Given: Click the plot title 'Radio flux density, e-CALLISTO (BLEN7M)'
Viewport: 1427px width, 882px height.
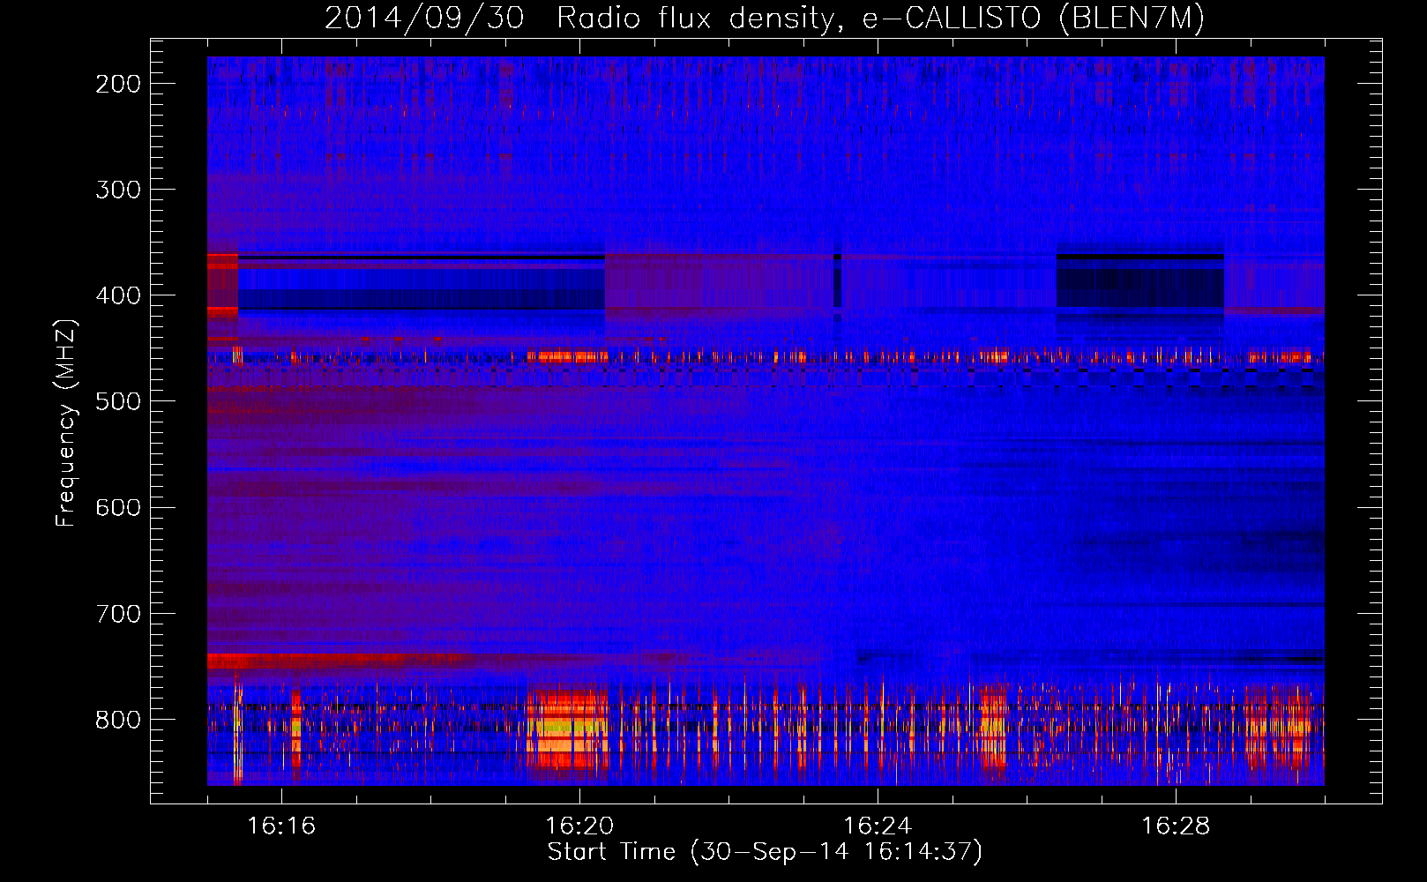Looking at the screenshot, I should point(880,19).
